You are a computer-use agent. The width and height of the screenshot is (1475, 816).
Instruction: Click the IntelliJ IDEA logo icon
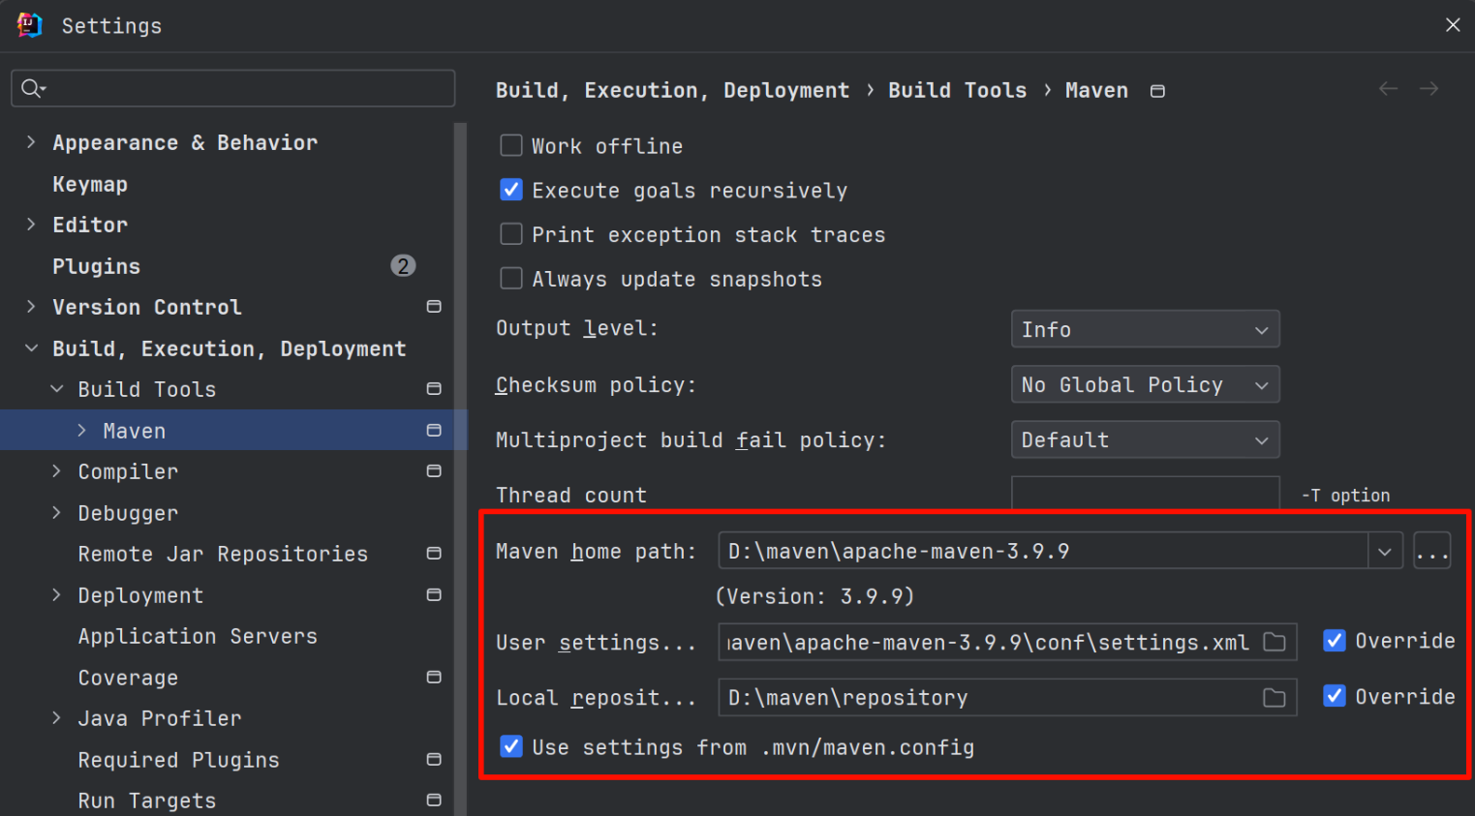click(x=30, y=25)
